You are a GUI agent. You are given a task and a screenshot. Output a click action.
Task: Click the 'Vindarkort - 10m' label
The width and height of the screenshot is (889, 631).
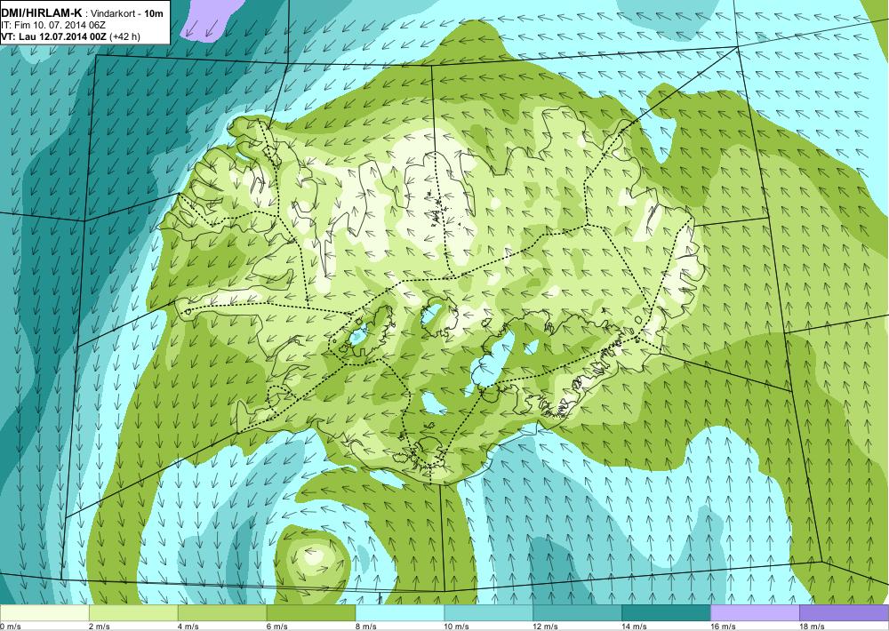click(127, 13)
